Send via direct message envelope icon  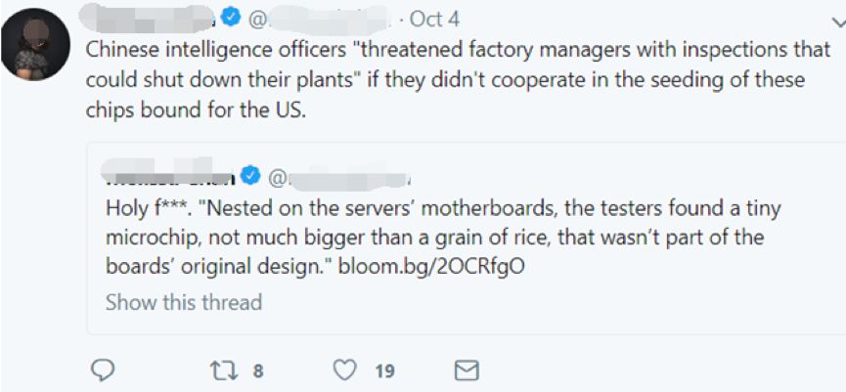(x=468, y=370)
